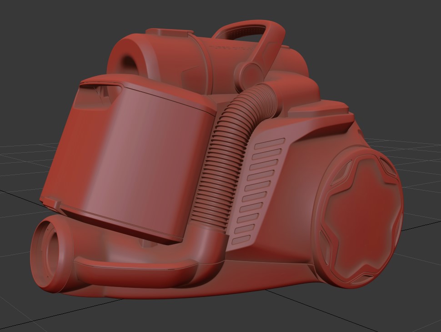The height and width of the screenshot is (332, 441).
Task: Click the star-shaped wheel hub of the vacuum
Action: click(x=363, y=218)
